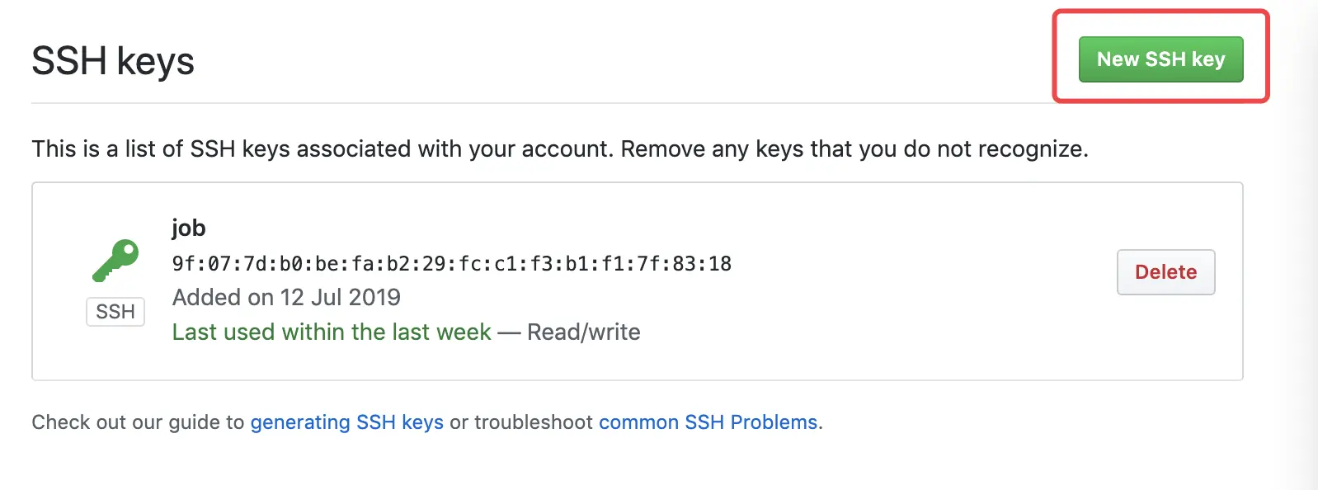The width and height of the screenshot is (1318, 490).
Task: Select the job key title
Action: point(188,228)
